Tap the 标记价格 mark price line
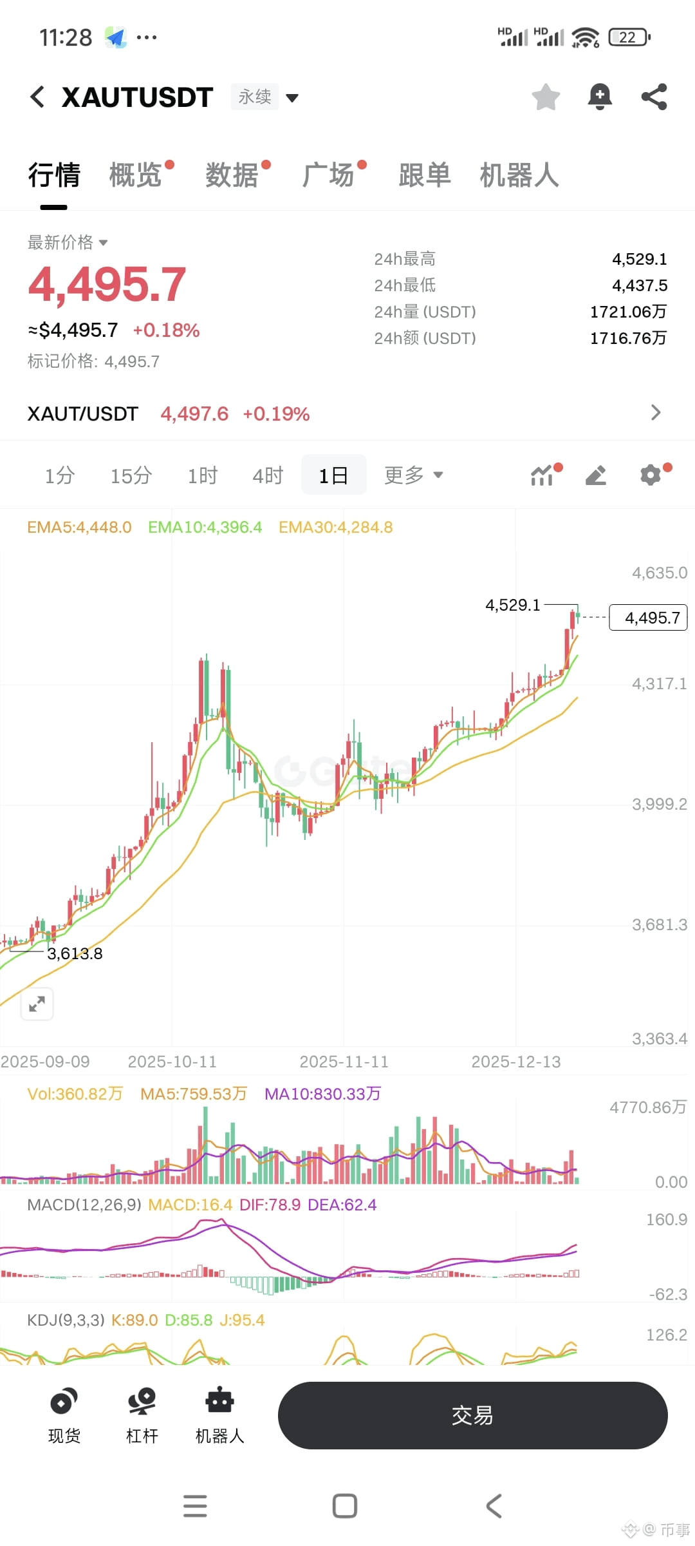The image size is (695, 1546). coord(93,361)
